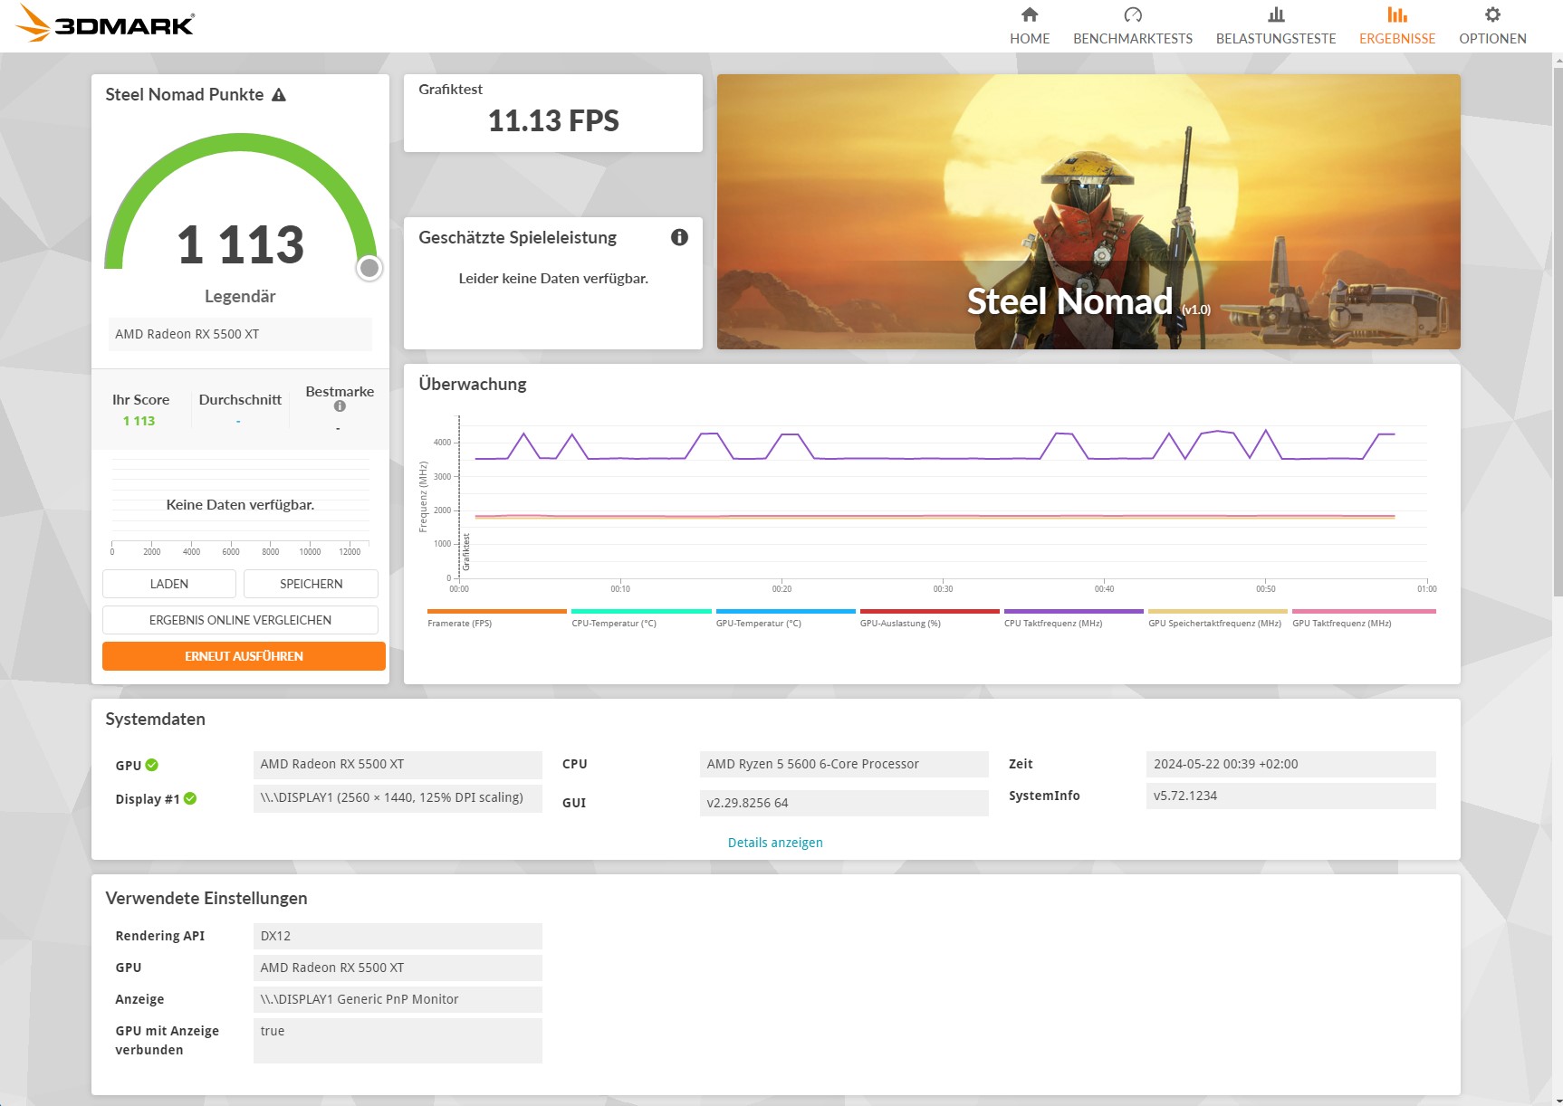Click the Bestmarke column heading
Screen dimensions: 1563x1106
click(x=340, y=391)
